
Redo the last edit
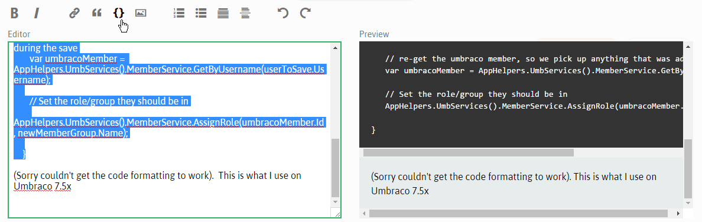(305, 13)
